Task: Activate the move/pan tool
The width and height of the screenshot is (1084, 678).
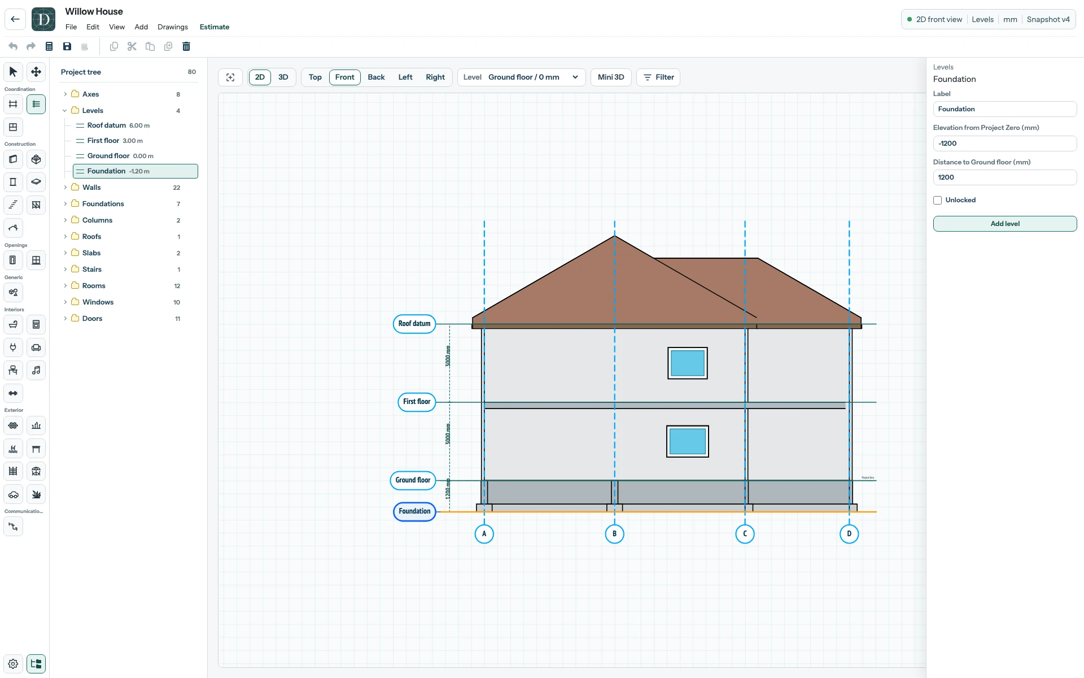Action: pos(36,72)
